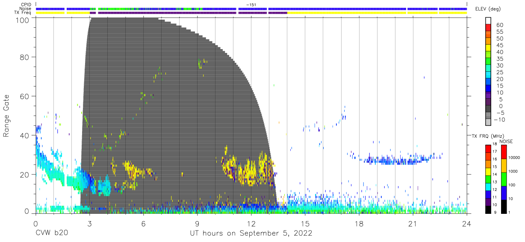Click elevation legend value 25

coord(499,73)
